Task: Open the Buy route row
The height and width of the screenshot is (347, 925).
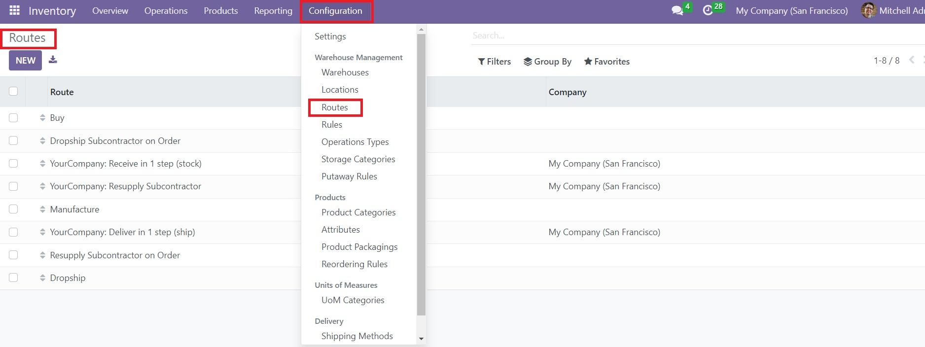Action: (57, 118)
